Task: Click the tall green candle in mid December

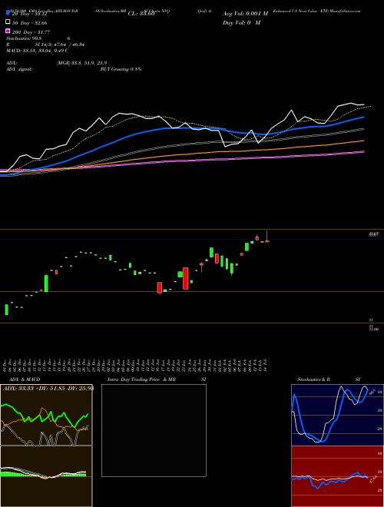Action: (x=46, y=283)
